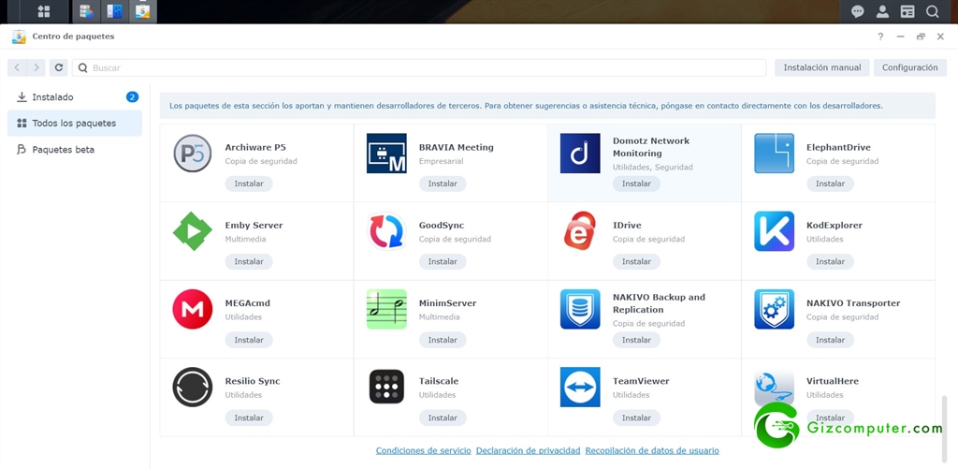
Task: Install NAKIVO Transporter
Action: click(x=830, y=340)
